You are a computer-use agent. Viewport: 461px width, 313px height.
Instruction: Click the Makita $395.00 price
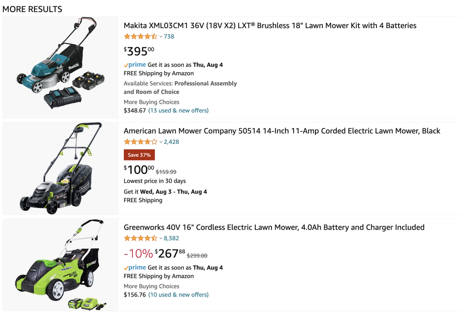pos(139,51)
